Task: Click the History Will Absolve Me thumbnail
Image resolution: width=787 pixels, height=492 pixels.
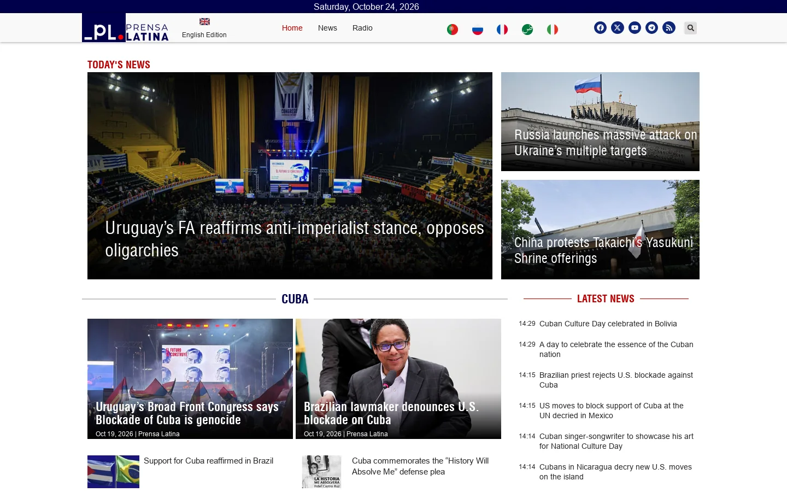Action: pyautogui.click(x=321, y=472)
